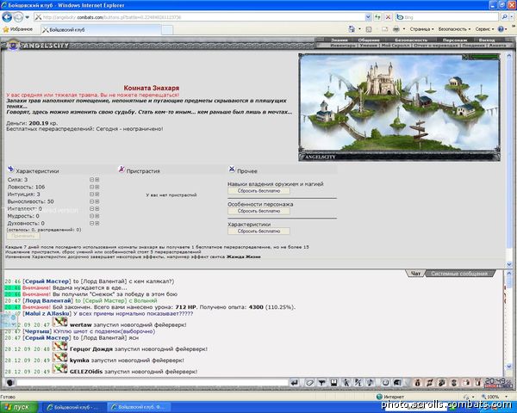This screenshot has height=413, width=517.
Task: Click the walking figure icon in chat toolbar
Action: pyautogui.click(x=346, y=382)
